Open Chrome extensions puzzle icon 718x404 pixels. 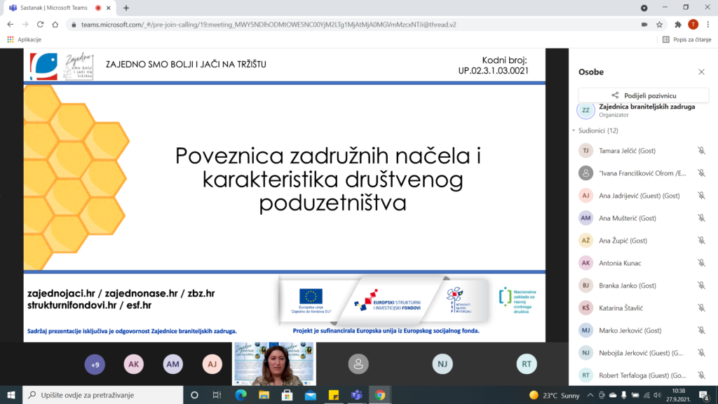pos(677,24)
